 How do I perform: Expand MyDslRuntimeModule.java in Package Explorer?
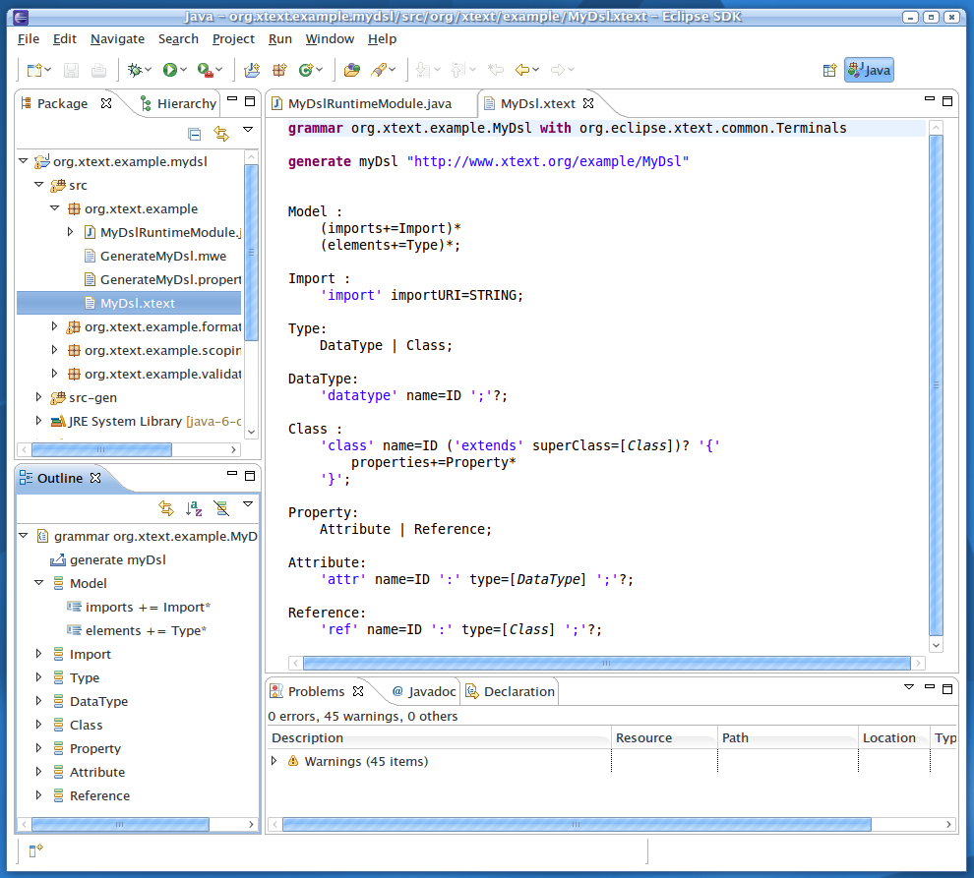pos(70,232)
